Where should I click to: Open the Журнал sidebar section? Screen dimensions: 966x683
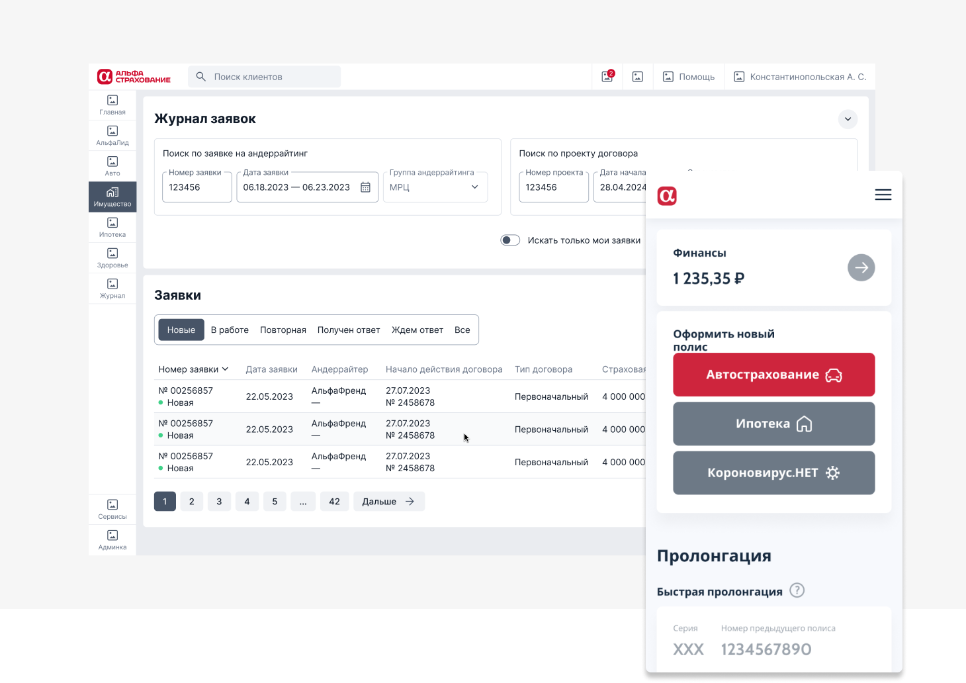point(112,289)
